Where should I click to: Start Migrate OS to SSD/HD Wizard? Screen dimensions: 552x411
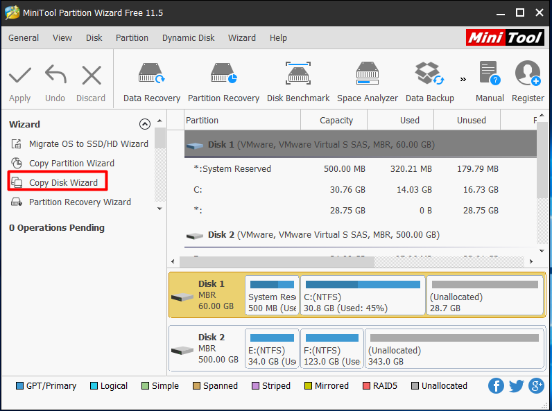coord(88,144)
